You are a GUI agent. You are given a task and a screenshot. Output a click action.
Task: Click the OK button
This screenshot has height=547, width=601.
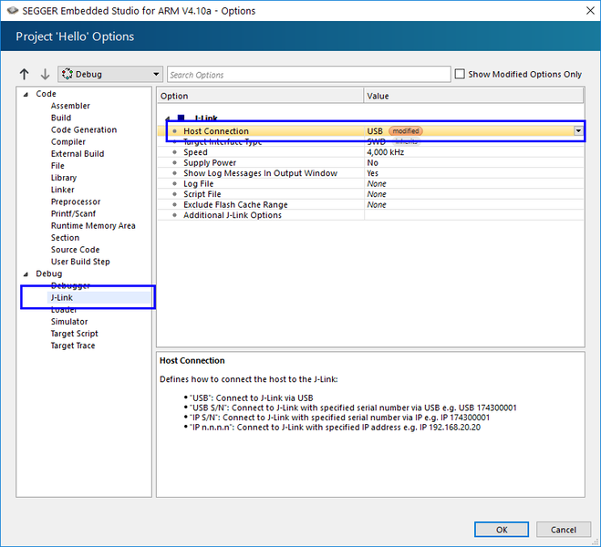501,530
